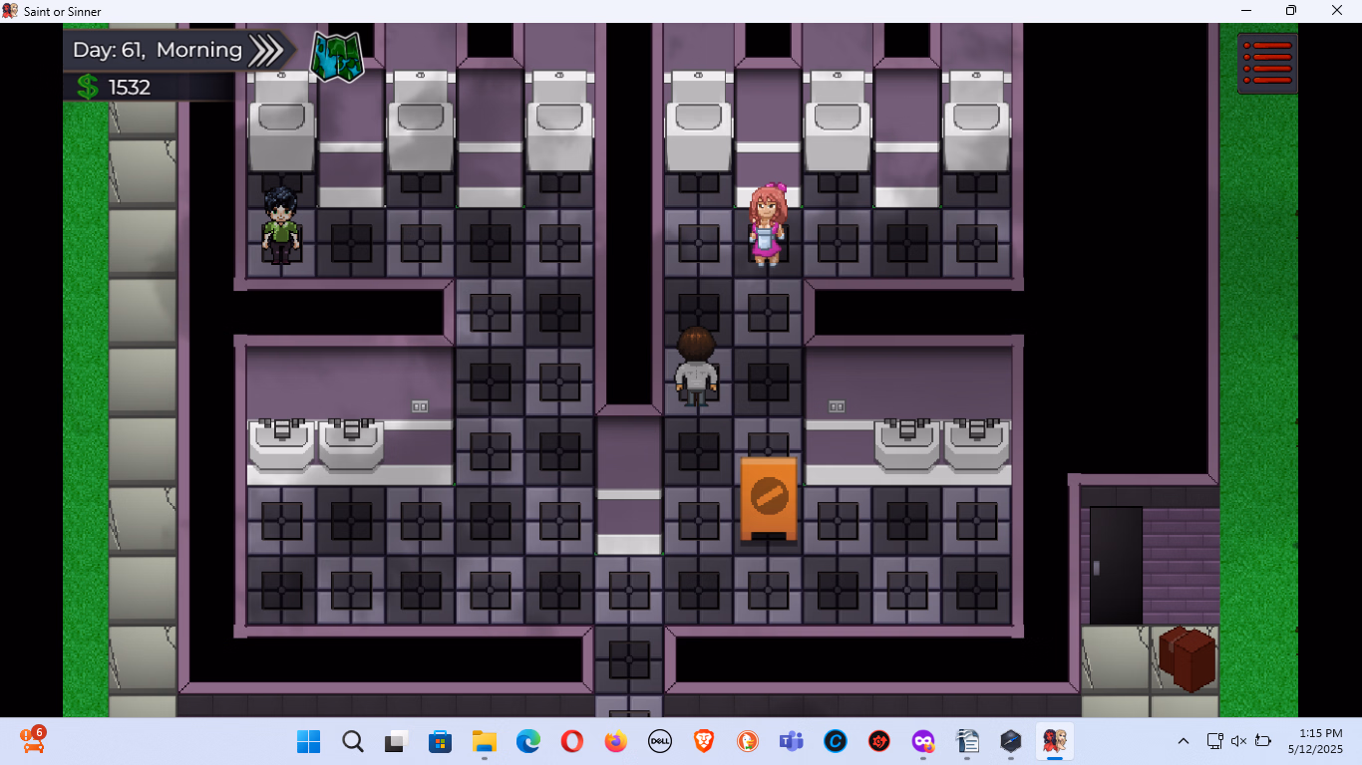The height and width of the screenshot is (765, 1362).
Task: Click the green dollar sign icon
Action: click(x=88, y=88)
